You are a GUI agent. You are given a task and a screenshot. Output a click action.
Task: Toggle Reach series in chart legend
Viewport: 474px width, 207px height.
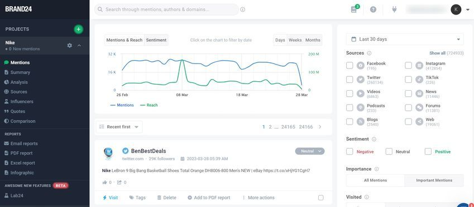point(149,105)
